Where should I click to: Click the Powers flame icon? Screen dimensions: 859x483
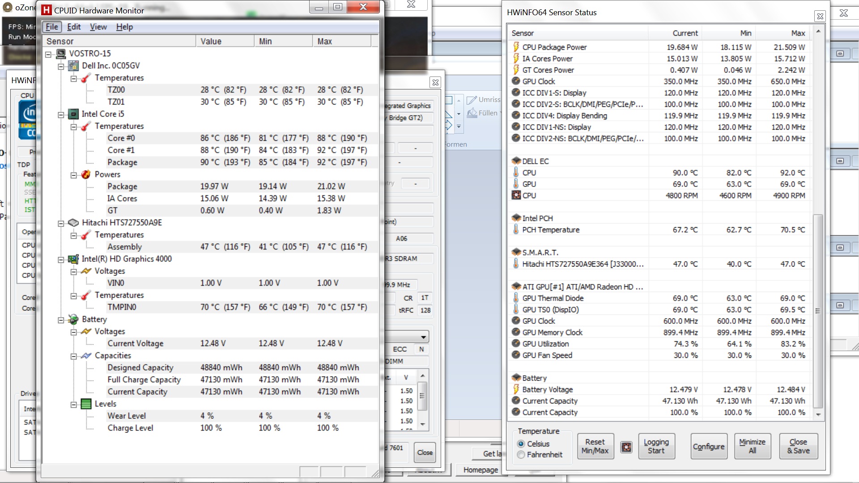(86, 174)
